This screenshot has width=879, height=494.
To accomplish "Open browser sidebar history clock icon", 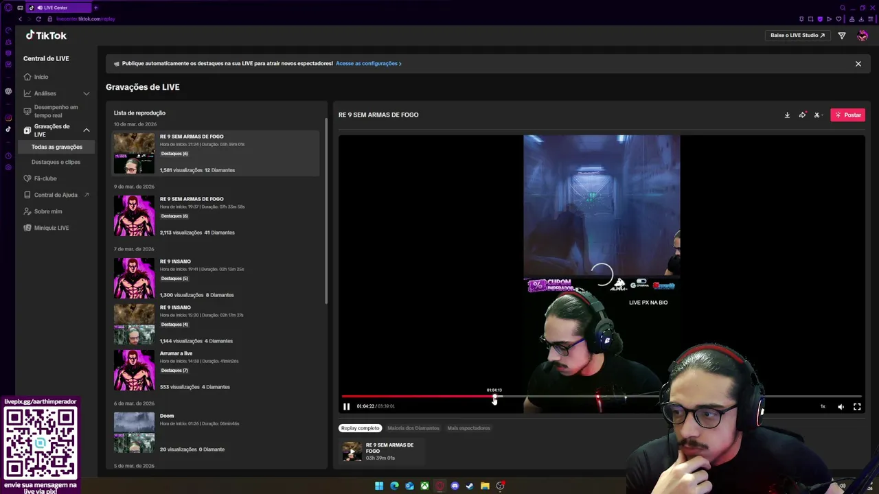I will tap(8, 156).
